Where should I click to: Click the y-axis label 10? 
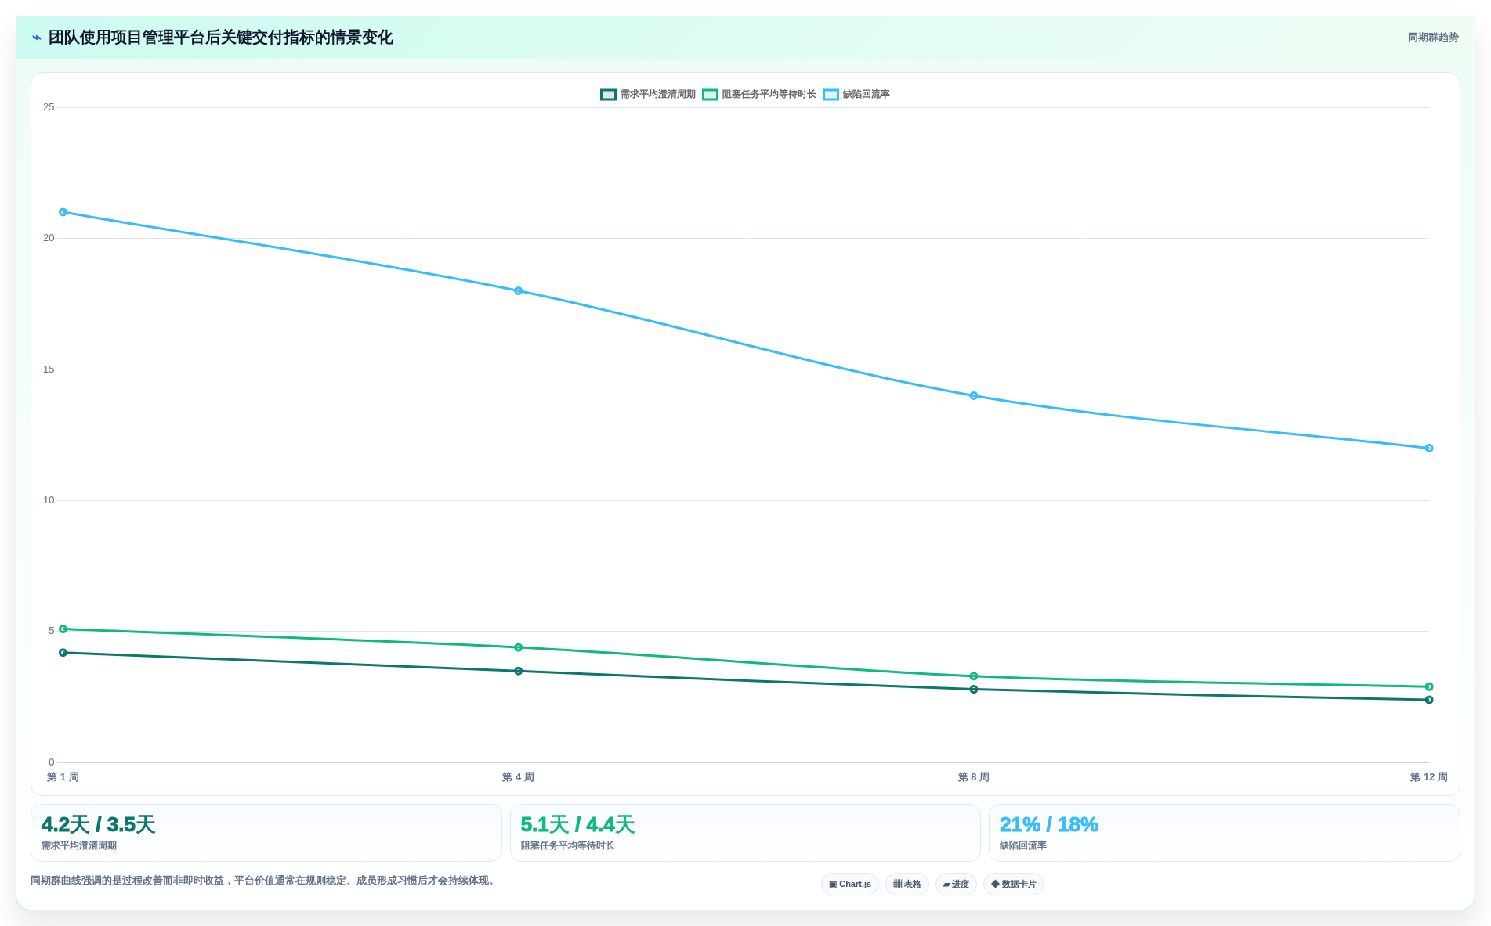click(x=49, y=500)
